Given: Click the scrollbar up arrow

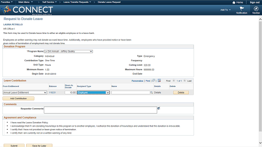Looking at the screenshot, I should click(x=260, y=19).
